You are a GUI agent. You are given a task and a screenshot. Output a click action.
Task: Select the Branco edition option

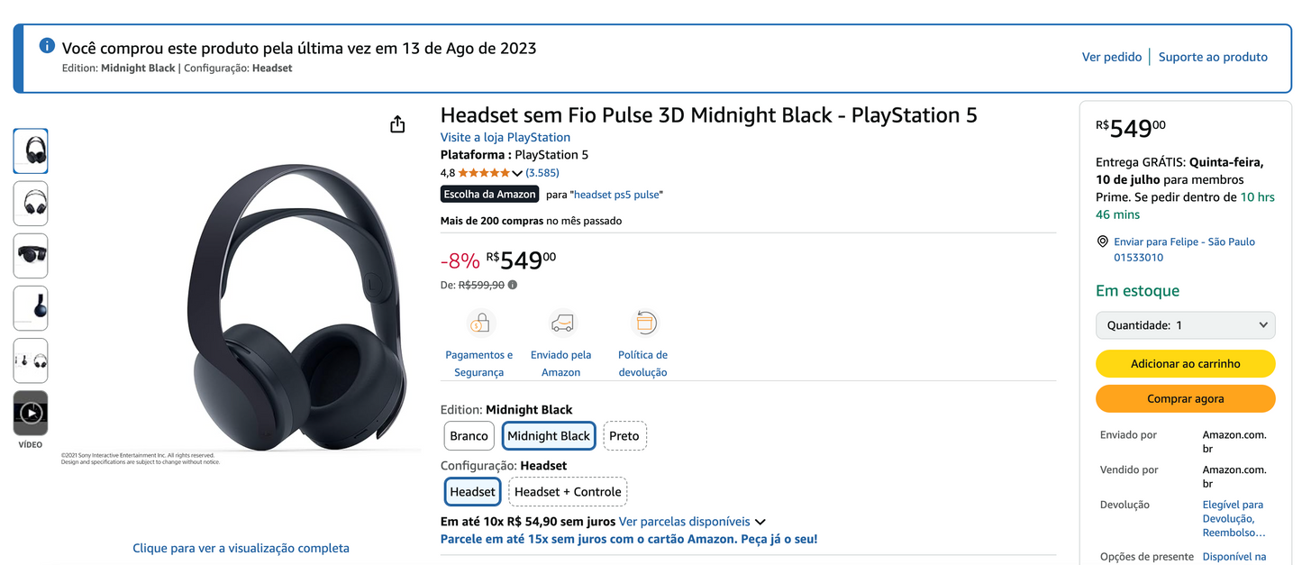click(x=469, y=435)
